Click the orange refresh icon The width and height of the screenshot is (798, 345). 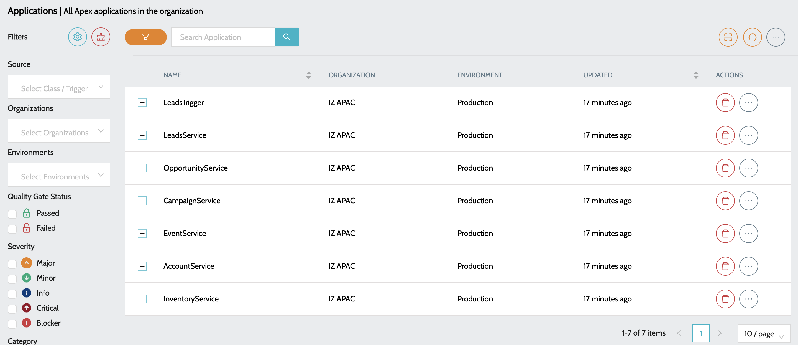(752, 37)
